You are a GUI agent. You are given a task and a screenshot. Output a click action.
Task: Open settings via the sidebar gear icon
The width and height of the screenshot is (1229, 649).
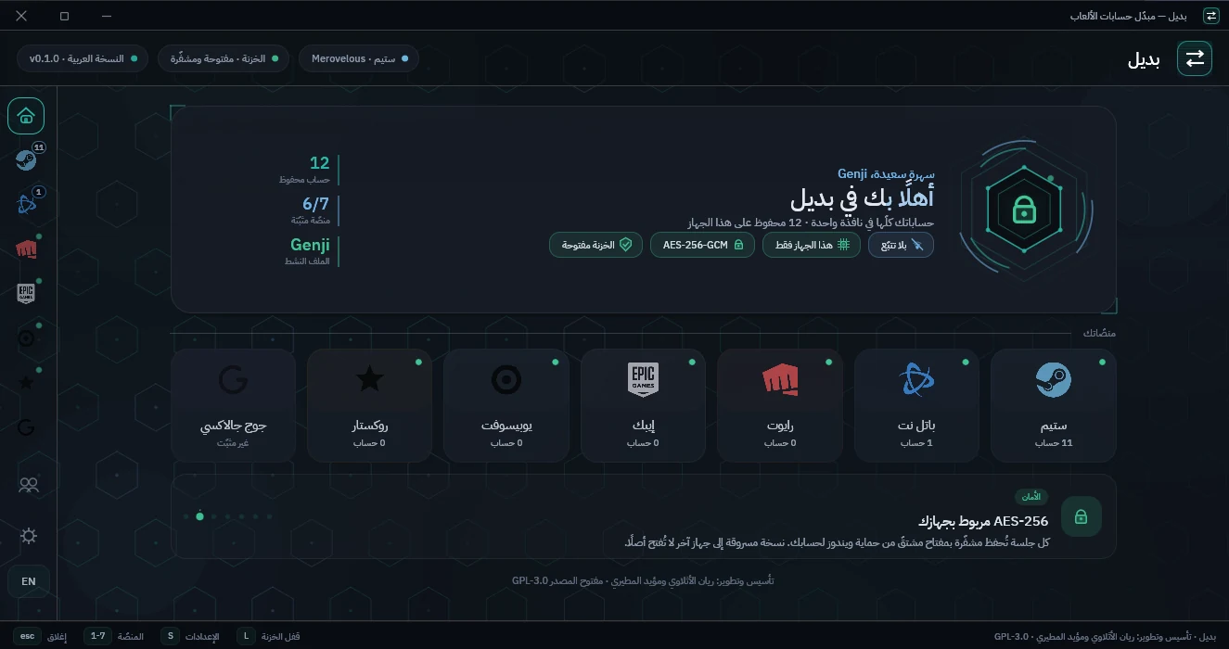point(28,536)
